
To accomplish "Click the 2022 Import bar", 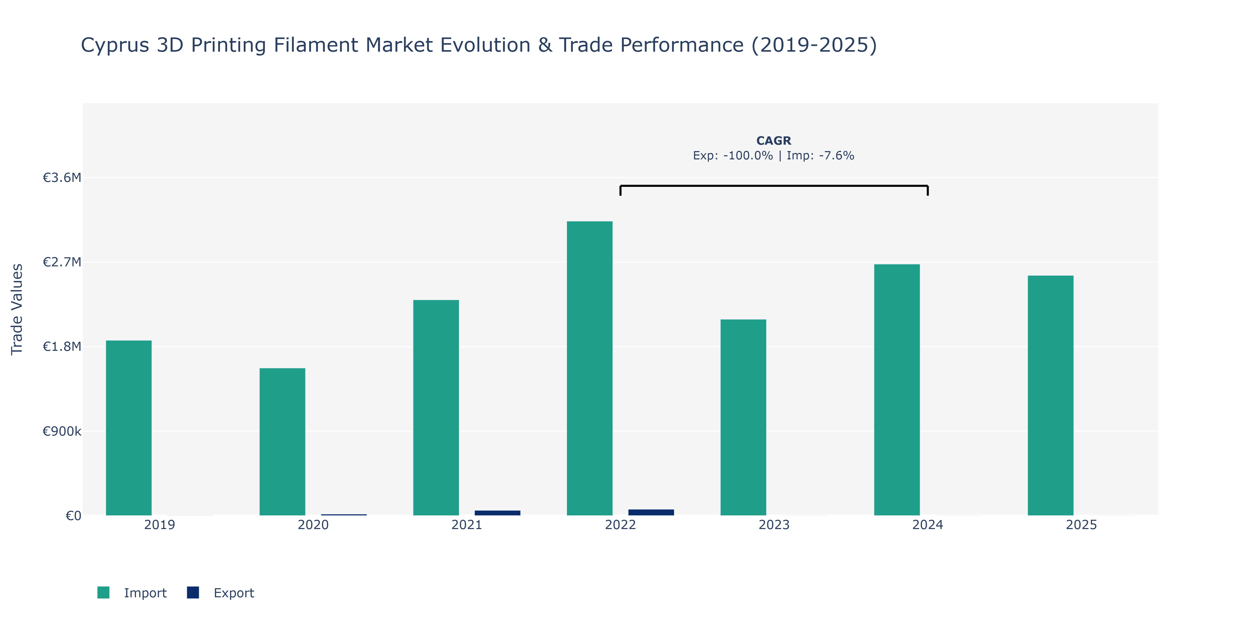I will point(590,368).
